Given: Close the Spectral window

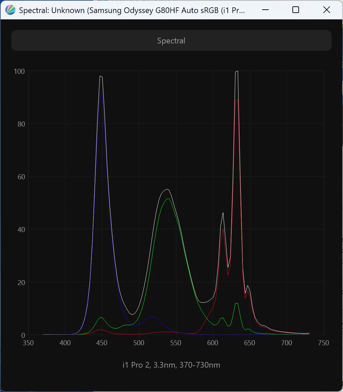Looking at the screenshot, I should click(327, 10).
